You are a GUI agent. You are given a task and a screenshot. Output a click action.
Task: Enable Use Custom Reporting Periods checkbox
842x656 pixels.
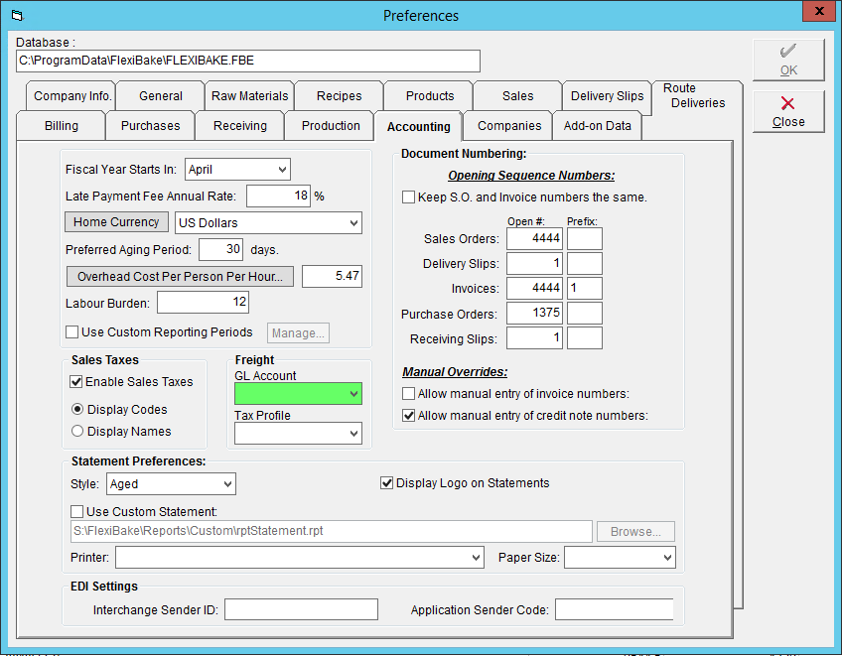tap(71, 332)
